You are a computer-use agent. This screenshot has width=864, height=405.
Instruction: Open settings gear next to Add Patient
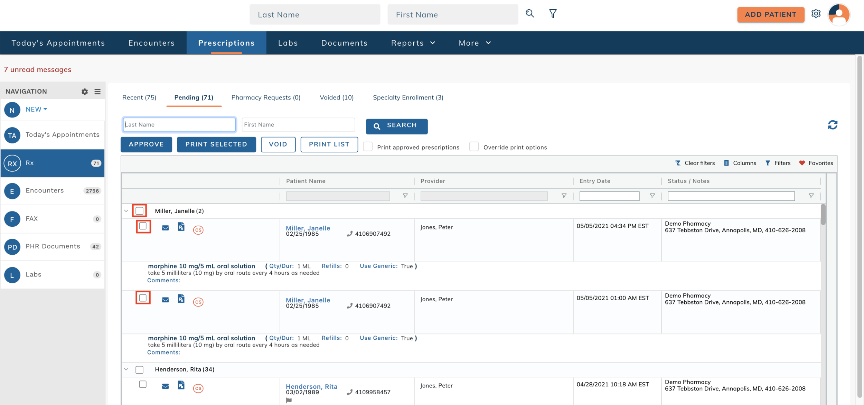point(816,14)
